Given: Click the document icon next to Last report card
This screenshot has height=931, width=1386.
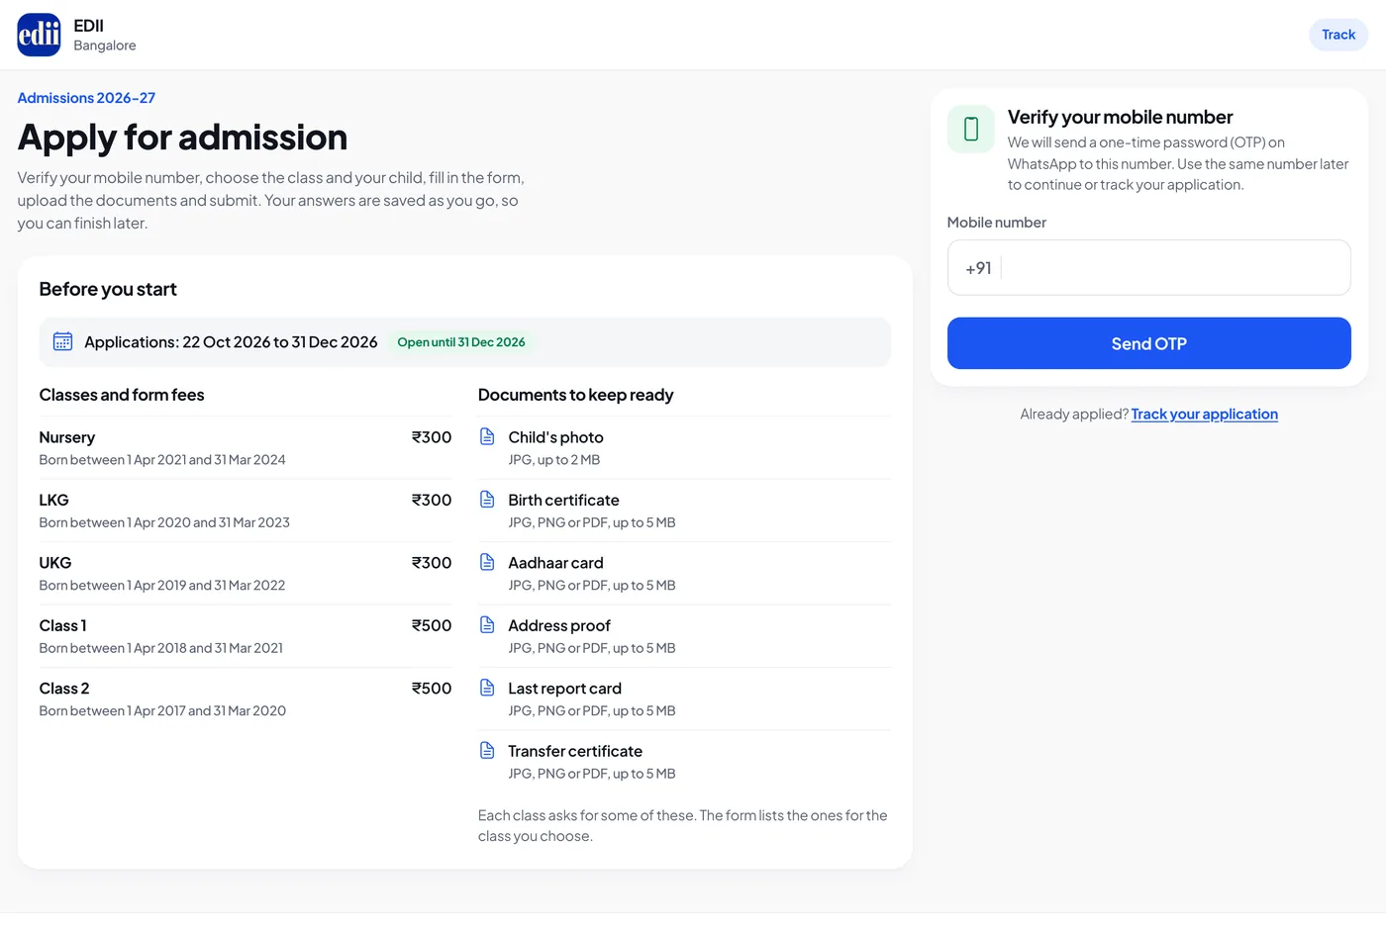Looking at the screenshot, I should click(x=487, y=688).
